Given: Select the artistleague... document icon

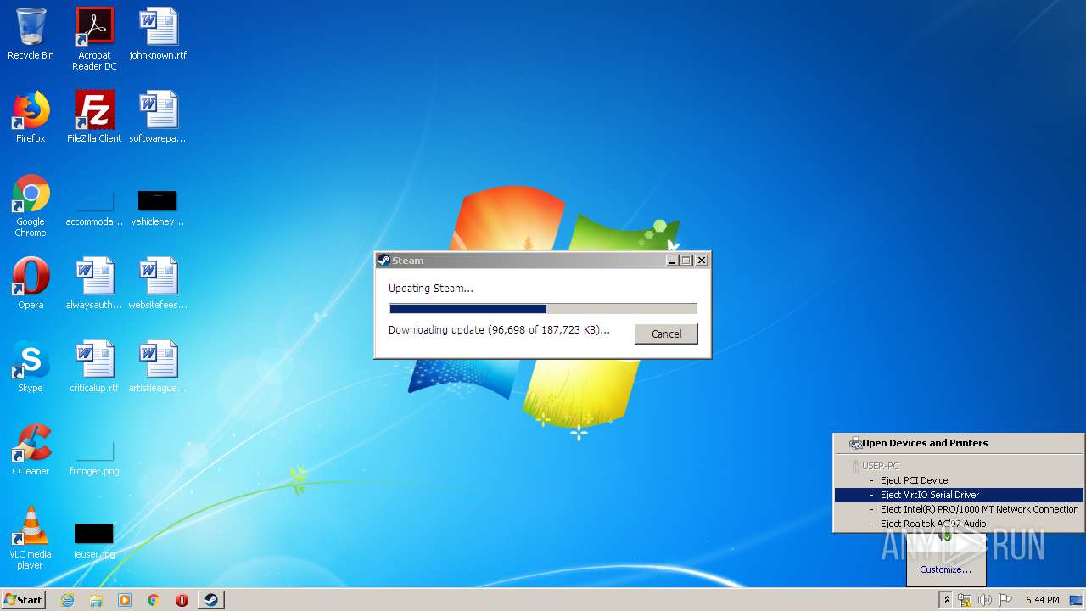Looking at the screenshot, I should coord(158,367).
